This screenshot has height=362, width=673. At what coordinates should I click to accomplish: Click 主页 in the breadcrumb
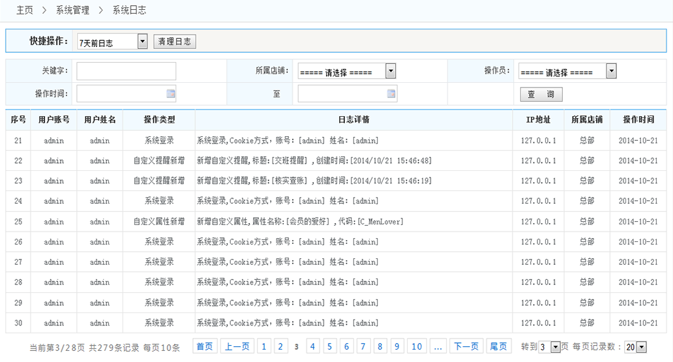(25, 10)
